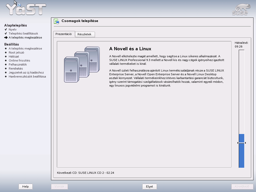Click the A Novell és a Linux heading

click(x=130, y=49)
